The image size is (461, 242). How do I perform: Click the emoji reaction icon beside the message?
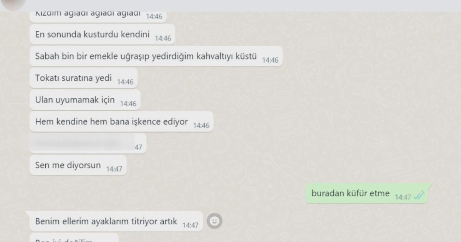coord(214,221)
